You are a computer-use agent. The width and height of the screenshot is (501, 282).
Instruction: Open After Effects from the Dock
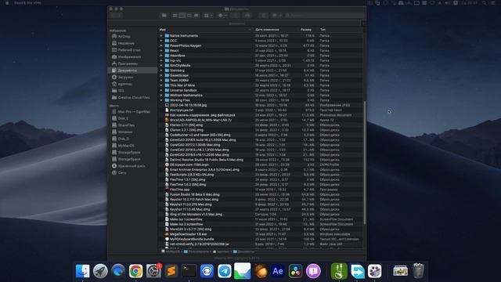click(x=278, y=271)
